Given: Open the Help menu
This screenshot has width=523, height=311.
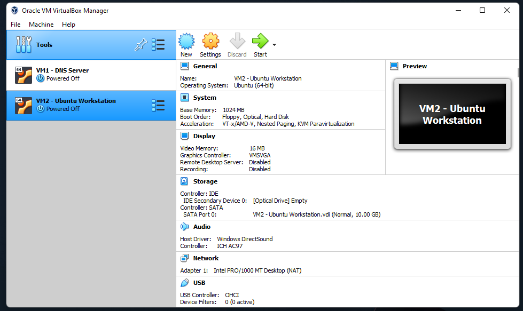Looking at the screenshot, I should (68, 25).
